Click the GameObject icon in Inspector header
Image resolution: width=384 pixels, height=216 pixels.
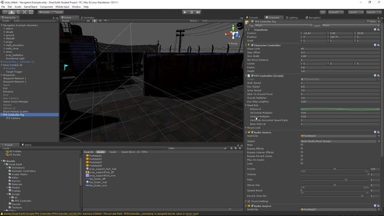(247, 22)
